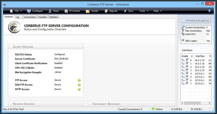Click the Listen Port gear icon
This screenshot has width=217, height=114.
click(x=183, y=34)
